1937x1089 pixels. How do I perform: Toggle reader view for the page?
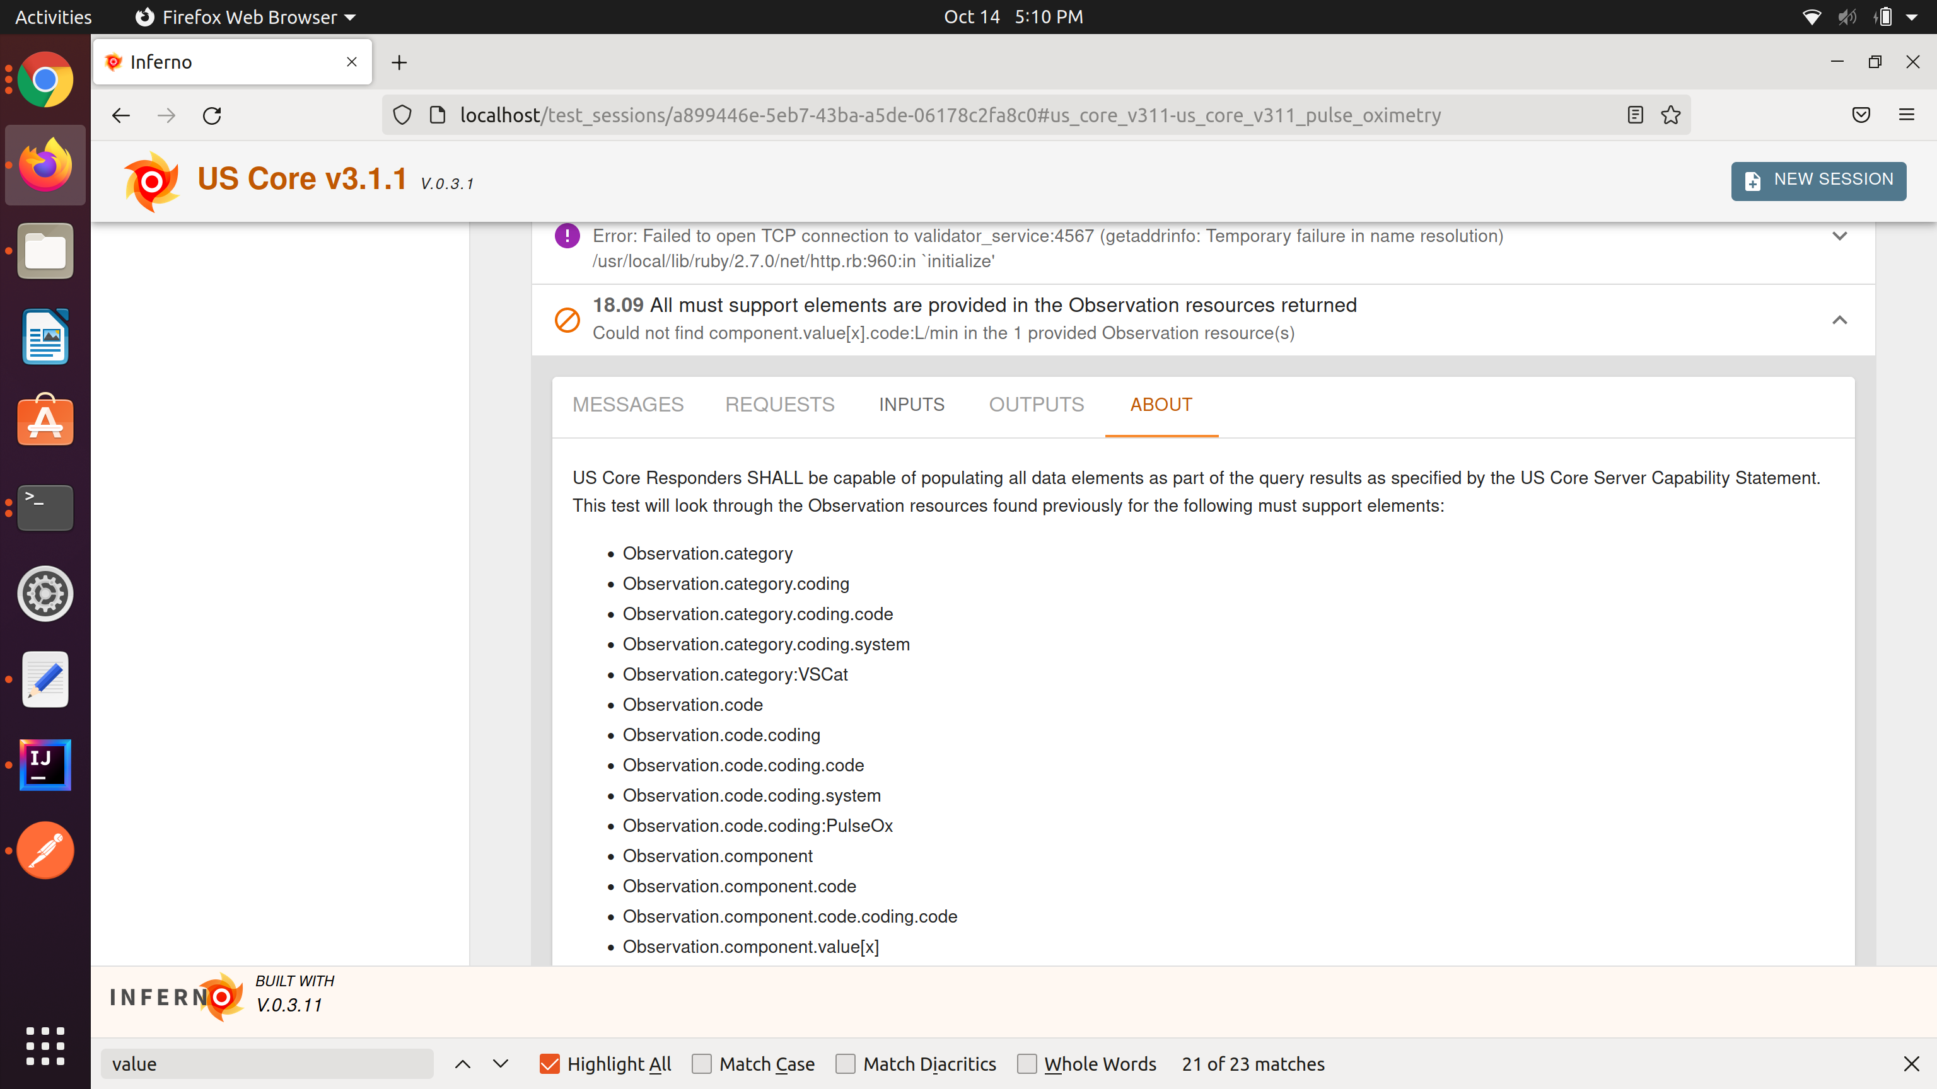1635,115
